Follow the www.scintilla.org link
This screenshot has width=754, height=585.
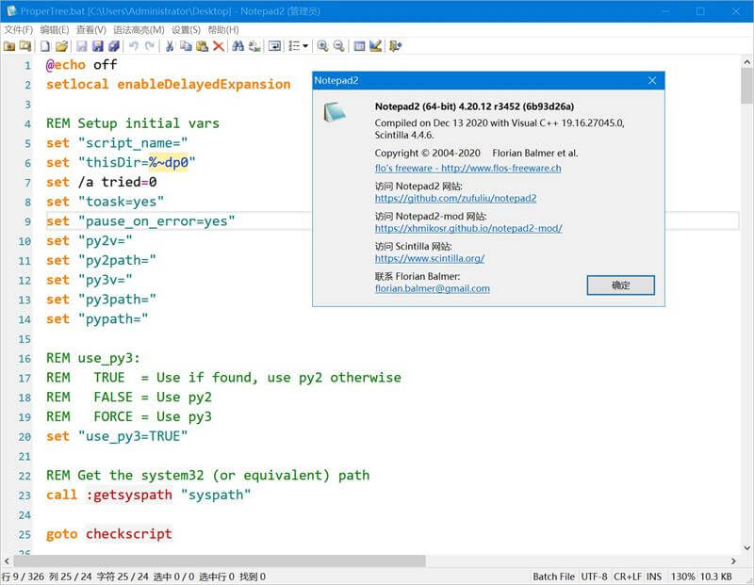tap(430, 259)
